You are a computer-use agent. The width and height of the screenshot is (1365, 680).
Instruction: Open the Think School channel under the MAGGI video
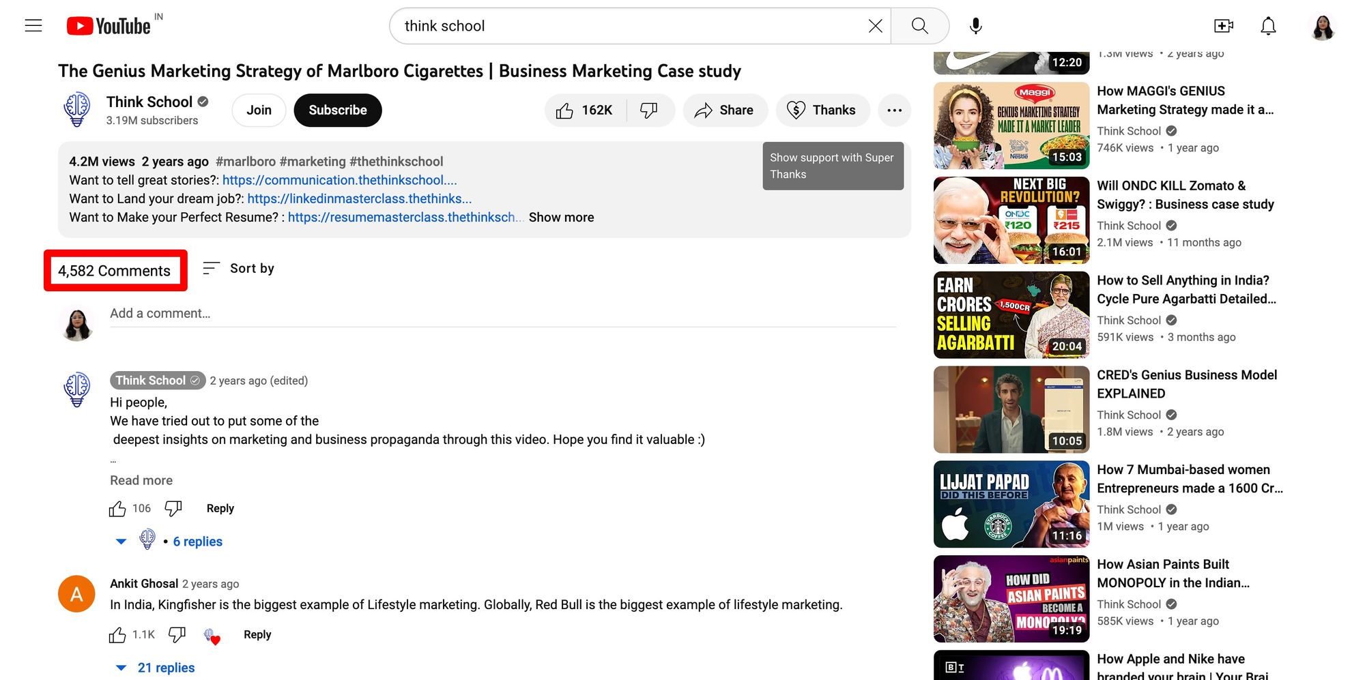[1129, 131]
